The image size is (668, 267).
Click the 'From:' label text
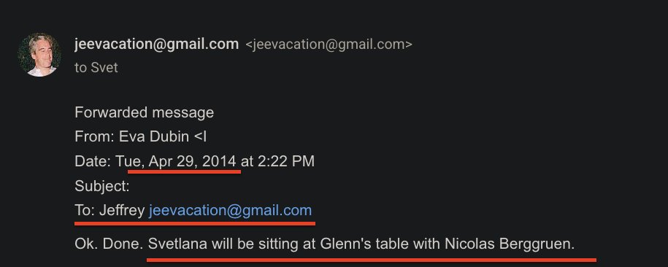[95, 136]
